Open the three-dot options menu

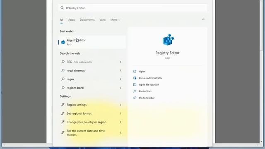[204, 19]
